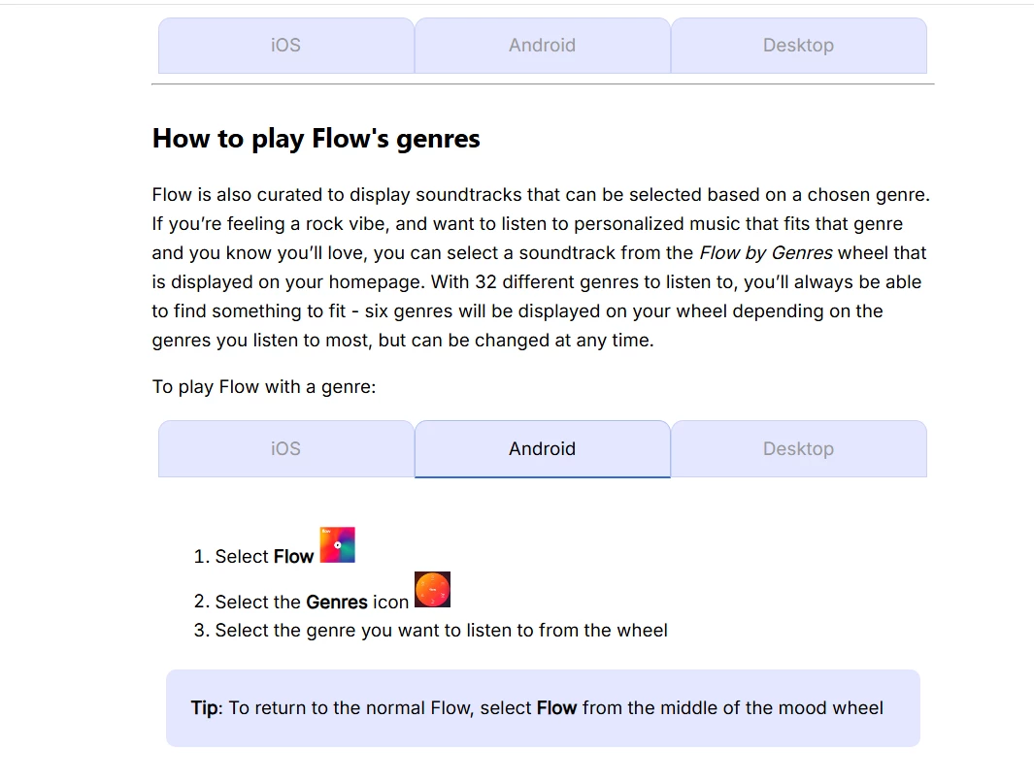Click the colorful Flow icon in step 1

click(x=338, y=544)
